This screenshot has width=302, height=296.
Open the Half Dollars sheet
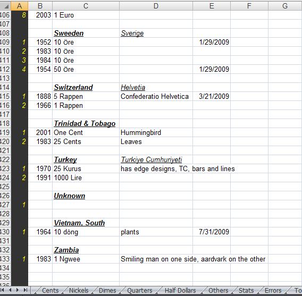(180, 290)
